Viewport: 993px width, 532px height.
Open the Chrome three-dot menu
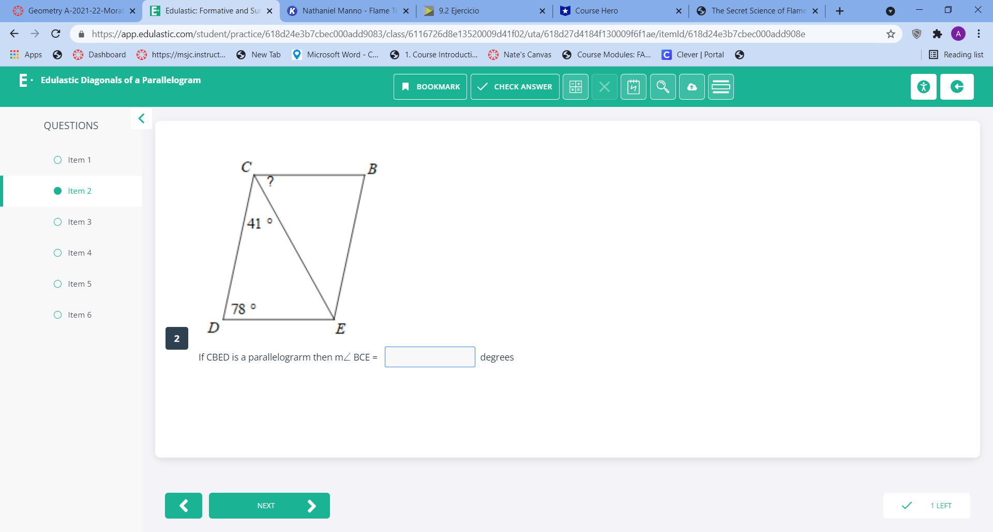click(979, 34)
